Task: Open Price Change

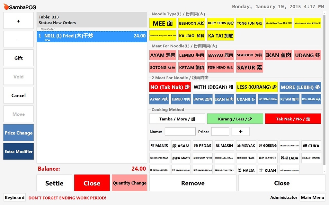Action: [18, 133]
